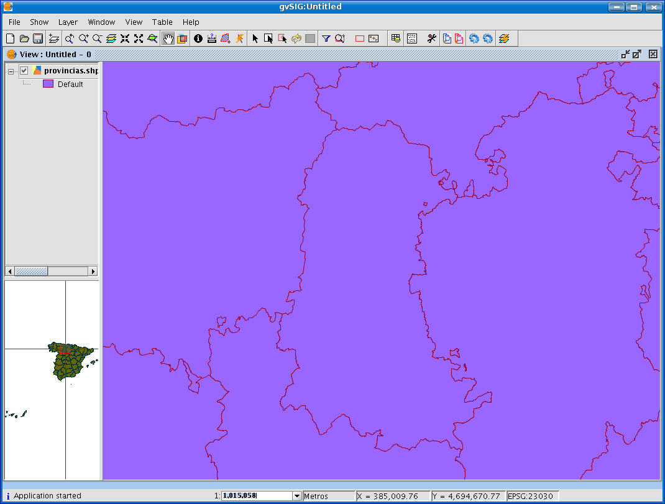Close the View Untitled inner window
This screenshot has height=504, width=665.
(653, 54)
